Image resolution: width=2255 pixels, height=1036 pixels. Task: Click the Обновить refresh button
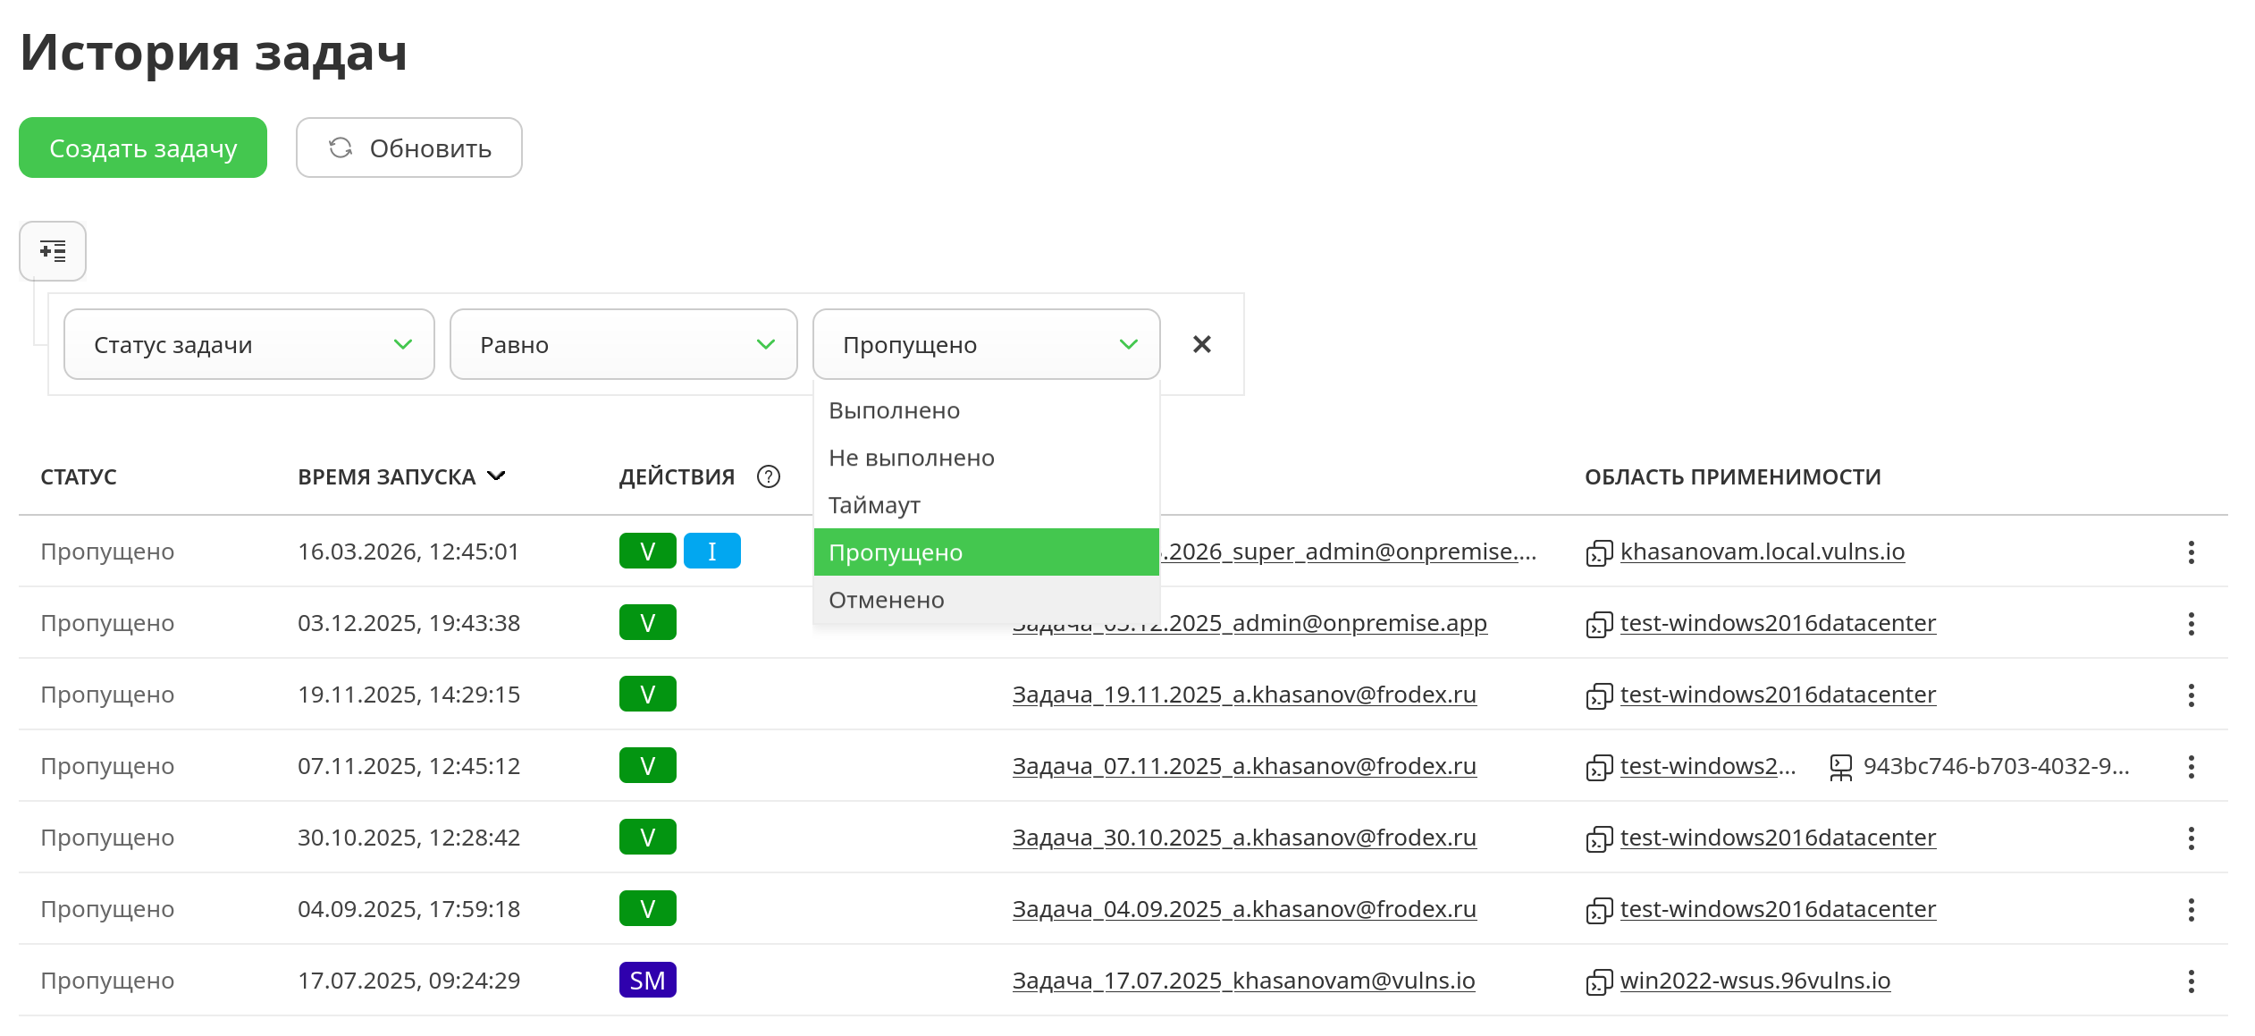pos(409,147)
